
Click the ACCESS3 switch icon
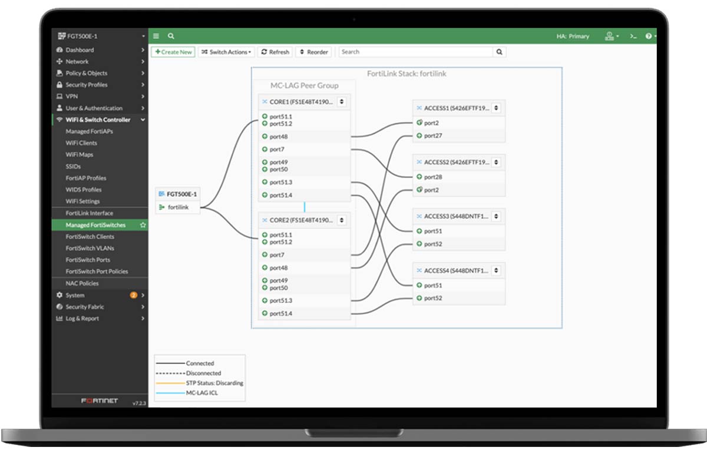(419, 216)
